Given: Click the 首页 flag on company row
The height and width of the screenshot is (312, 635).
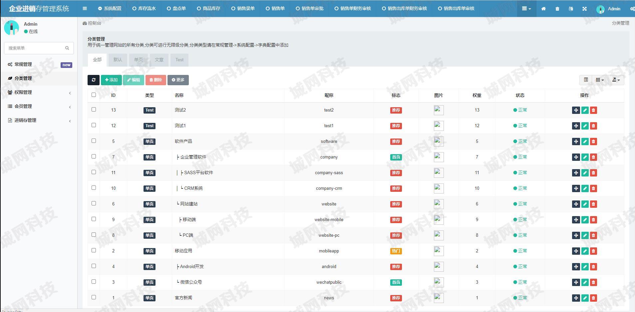Looking at the screenshot, I should (x=396, y=157).
